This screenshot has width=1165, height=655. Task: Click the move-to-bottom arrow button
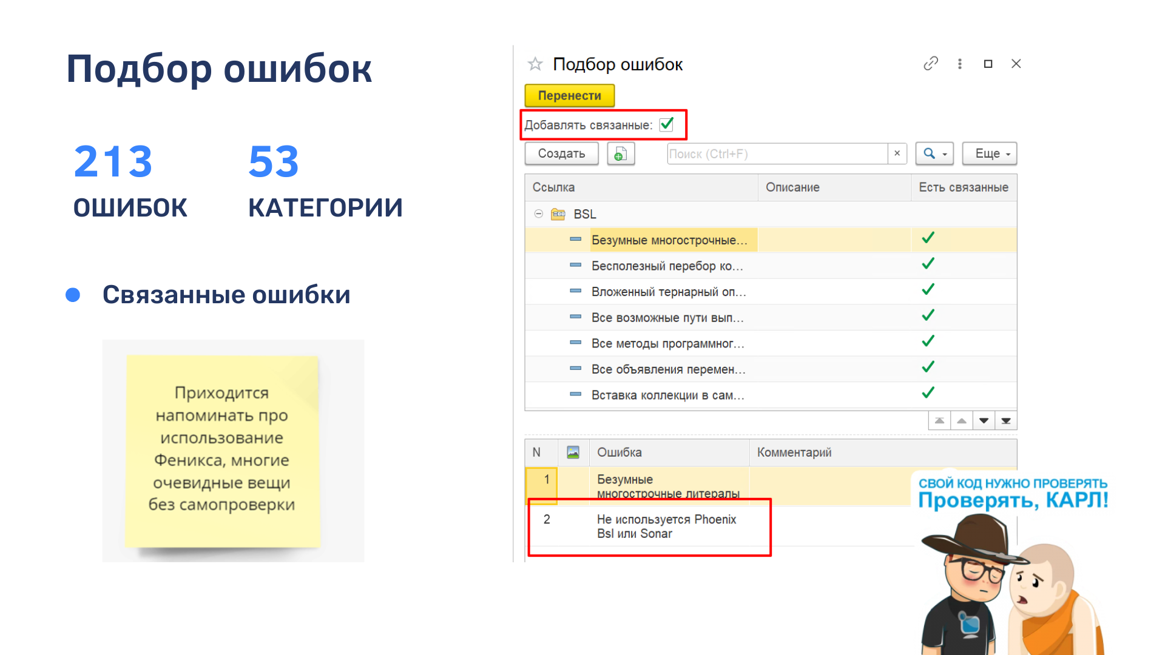[x=1006, y=421]
